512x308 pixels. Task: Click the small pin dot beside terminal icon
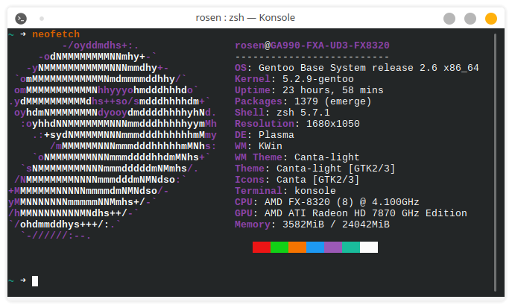(x=42, y=19)
